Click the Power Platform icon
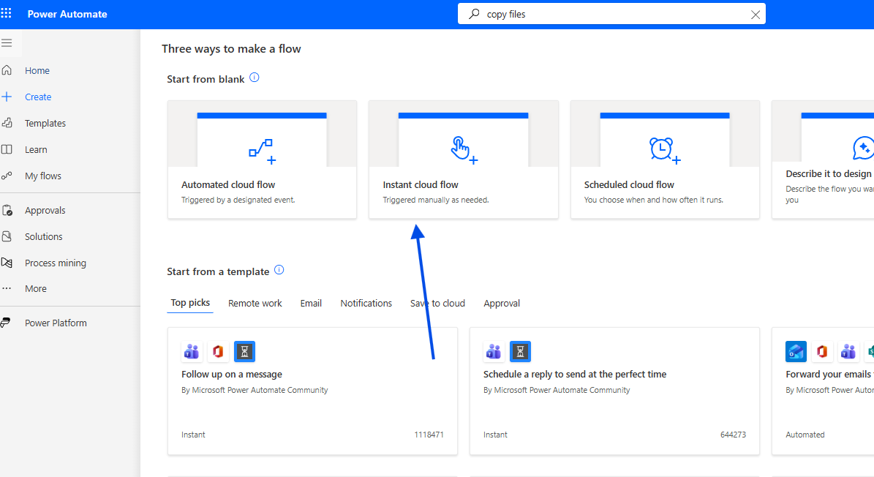 [x=7, y=323]
